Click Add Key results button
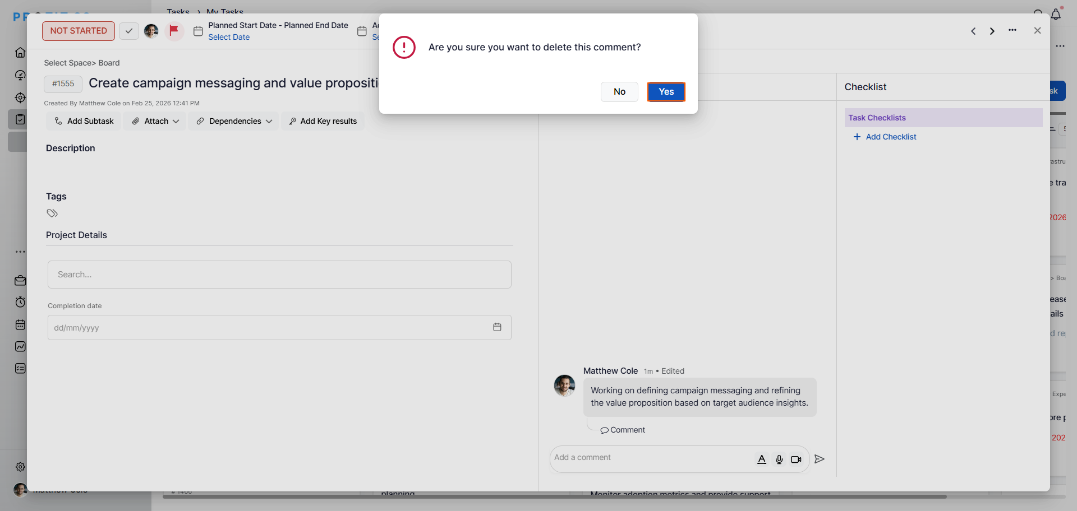Screen dimensions: 1077x511 [x=323, y=121]
